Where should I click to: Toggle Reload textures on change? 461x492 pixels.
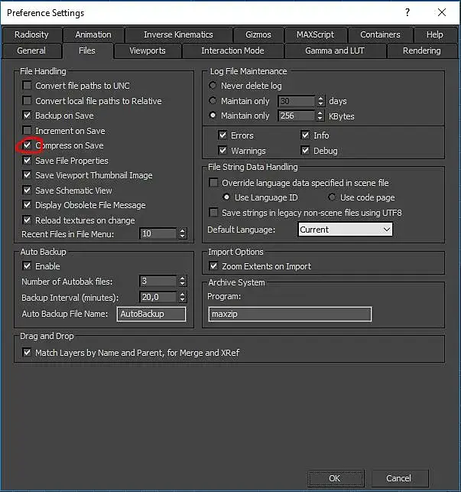coord(28,220)
